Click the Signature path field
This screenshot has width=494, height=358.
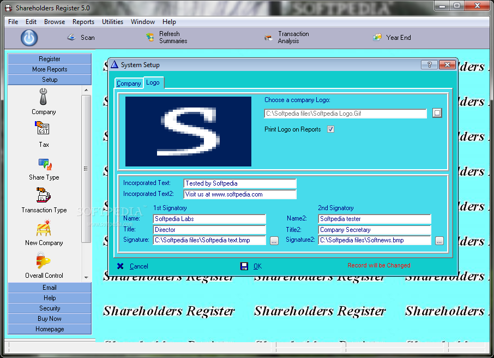tap(209, 240)
